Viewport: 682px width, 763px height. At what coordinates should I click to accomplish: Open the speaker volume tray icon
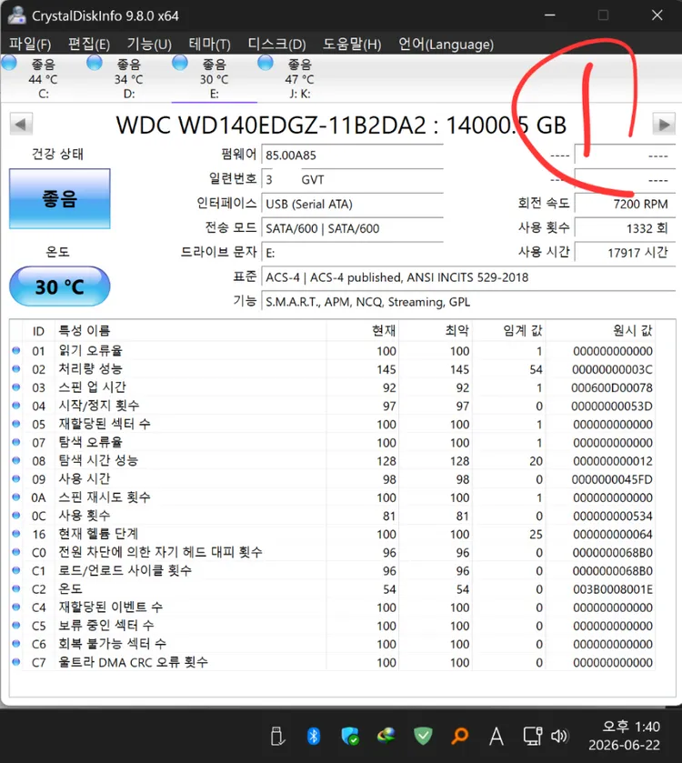click(559, 736)
